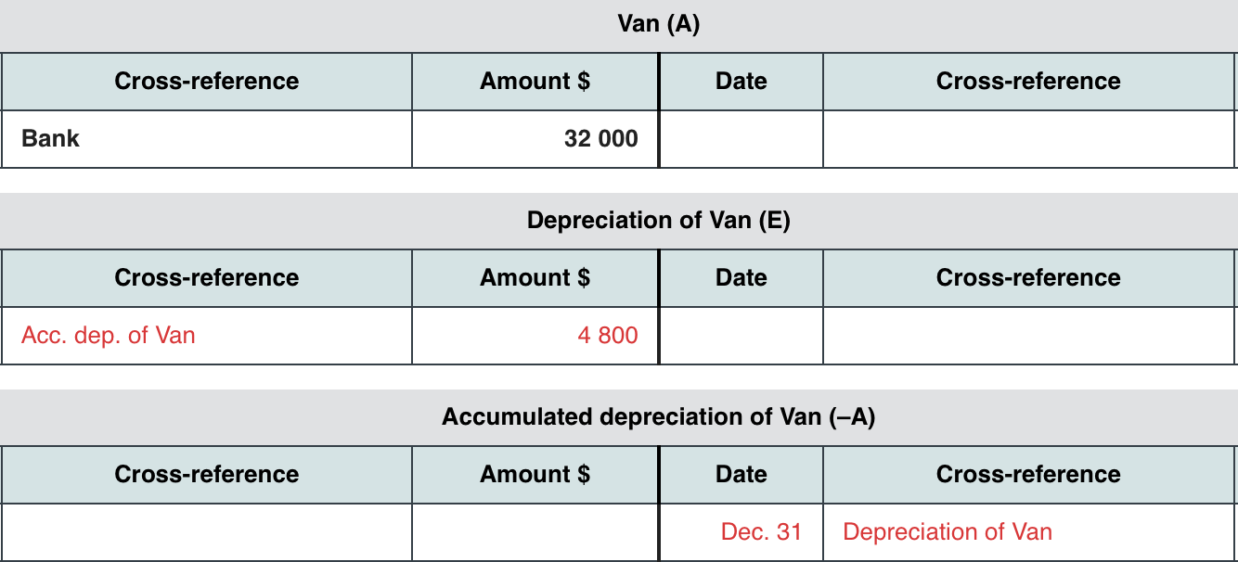Click the "Van (A)" account title
The height and width of the screenshot is (562, 1238).
coord(658,24)
